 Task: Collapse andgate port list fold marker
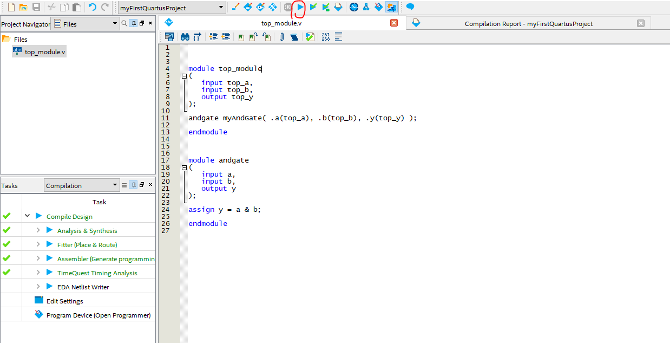pyautogui.click(x=184, y=167)
